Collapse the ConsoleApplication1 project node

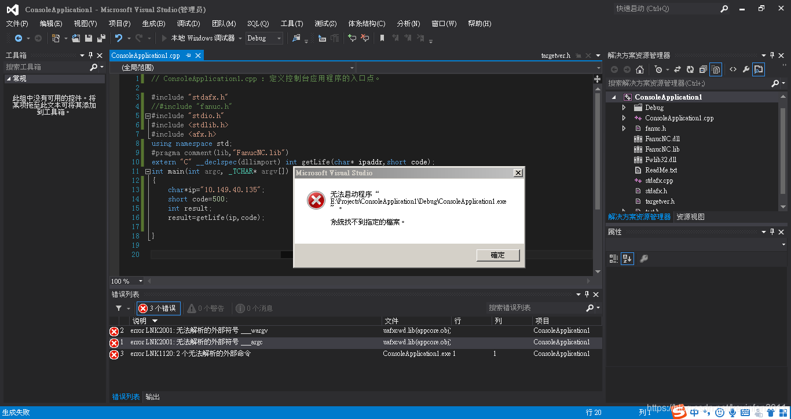tap(614, 97)
